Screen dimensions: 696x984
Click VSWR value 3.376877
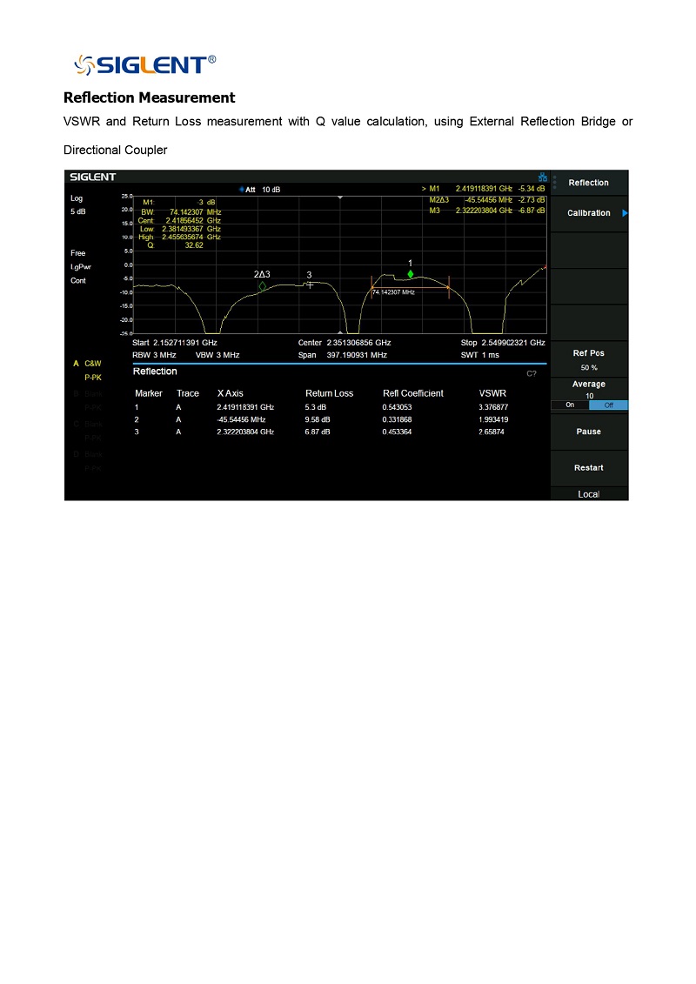tap(493, 407)
